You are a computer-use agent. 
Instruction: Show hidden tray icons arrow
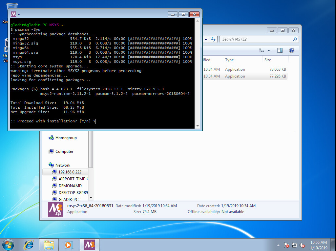pos(278,245)
